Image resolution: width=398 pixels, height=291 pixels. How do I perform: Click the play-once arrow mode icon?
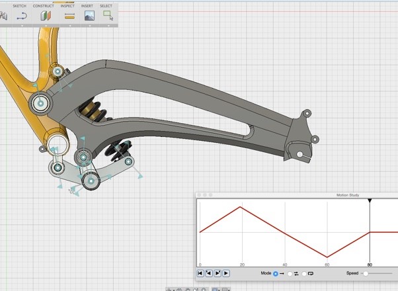coord(282,274)
